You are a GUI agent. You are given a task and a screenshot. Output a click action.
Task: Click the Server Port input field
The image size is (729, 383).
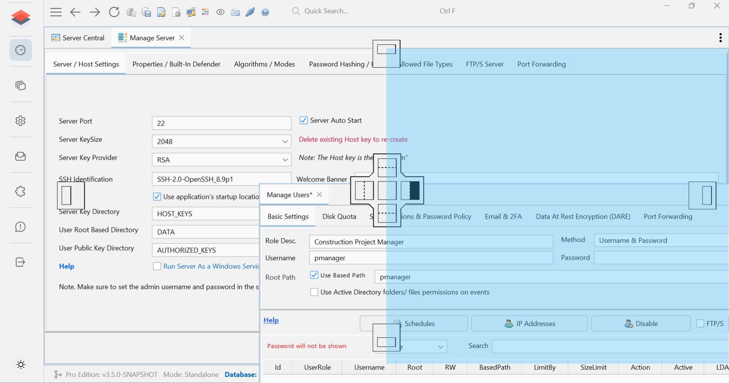click(x=221, y=123)
